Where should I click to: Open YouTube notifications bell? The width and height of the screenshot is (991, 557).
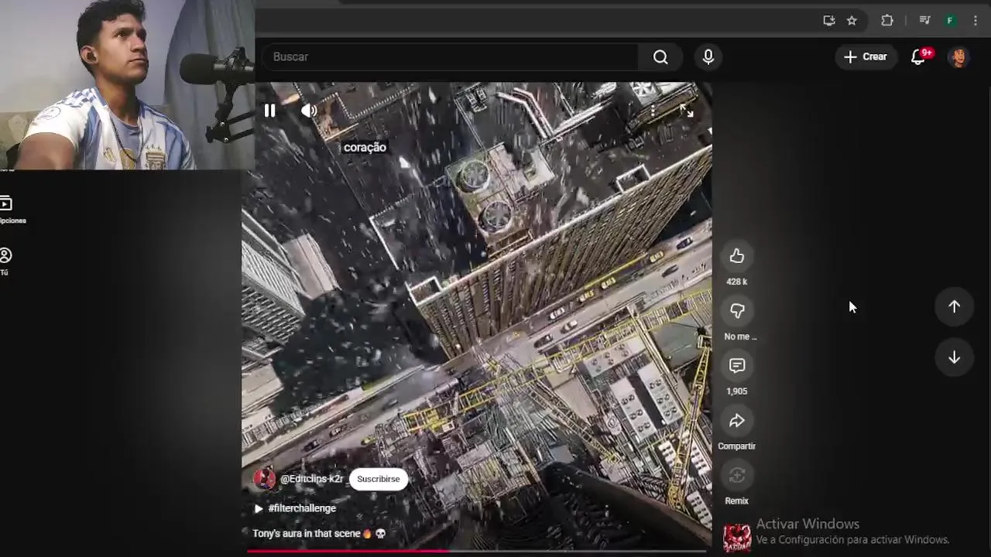[x=919, y=56]
